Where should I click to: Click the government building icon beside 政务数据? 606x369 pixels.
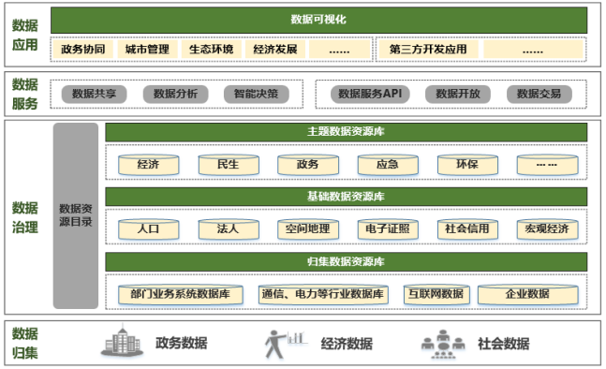click(x=122, y=341)
